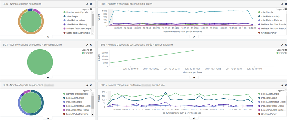Select 'Aller Retour (Aller)' in backend pie legend

pos(75,20)
